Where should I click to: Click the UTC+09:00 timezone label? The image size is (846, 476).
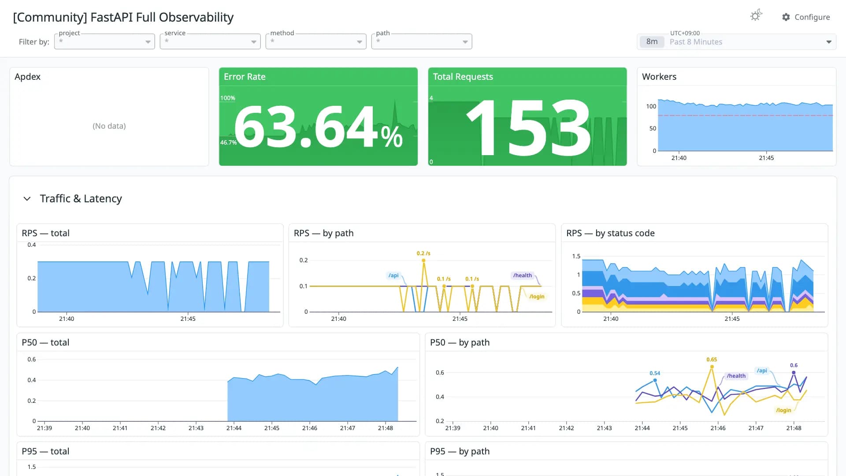pyautogui.click(x=685, y=33)
